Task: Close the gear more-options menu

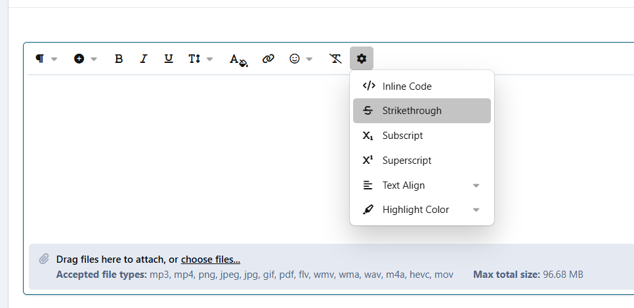Action: pyautogui.click(x=362, y=58)
